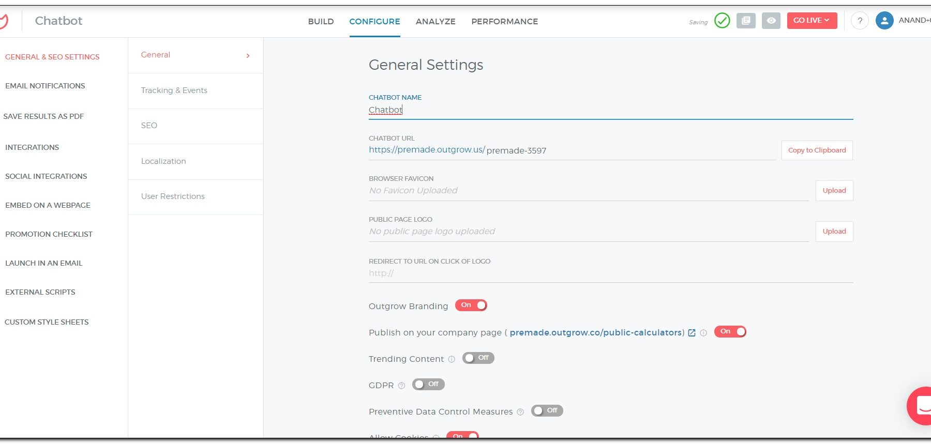Click the green saved checkmark icon
Image resolution: width=931 pixels, height=444 pixels.
722,21
